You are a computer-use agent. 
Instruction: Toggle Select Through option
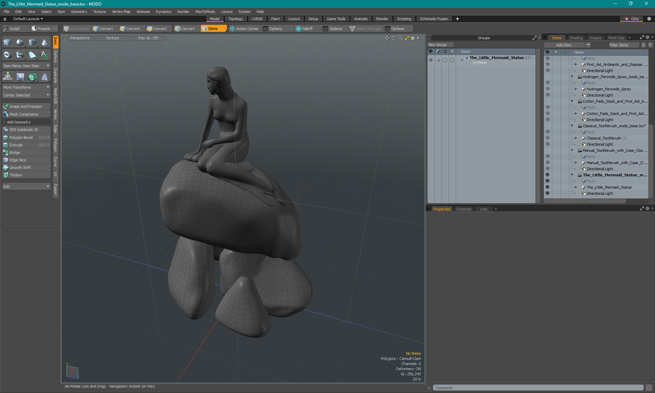tap(365, 29)
